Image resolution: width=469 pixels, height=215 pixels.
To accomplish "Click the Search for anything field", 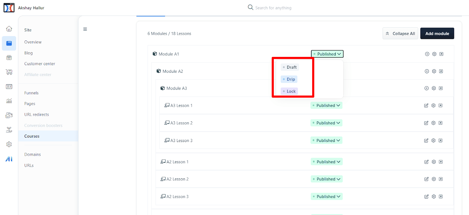I will click(273, 8).
